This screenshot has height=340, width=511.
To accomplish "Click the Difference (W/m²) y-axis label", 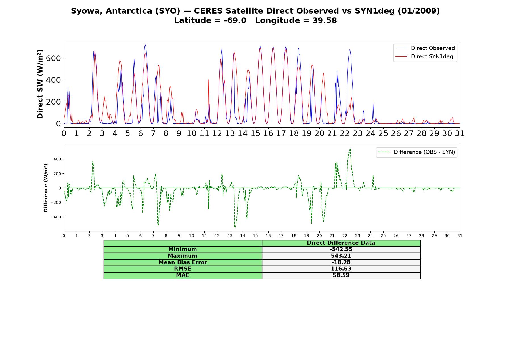I will tap(46, 188).
